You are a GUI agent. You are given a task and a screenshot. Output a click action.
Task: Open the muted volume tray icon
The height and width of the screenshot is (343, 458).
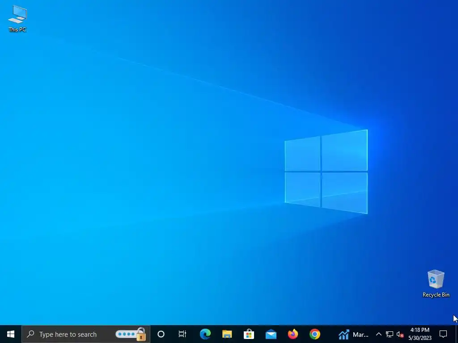click(x=400, y=335)
